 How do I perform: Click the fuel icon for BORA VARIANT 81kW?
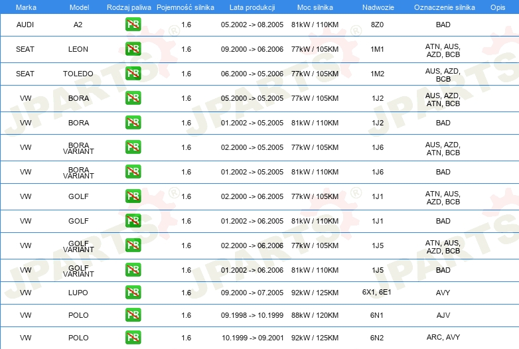coord(133,172)
